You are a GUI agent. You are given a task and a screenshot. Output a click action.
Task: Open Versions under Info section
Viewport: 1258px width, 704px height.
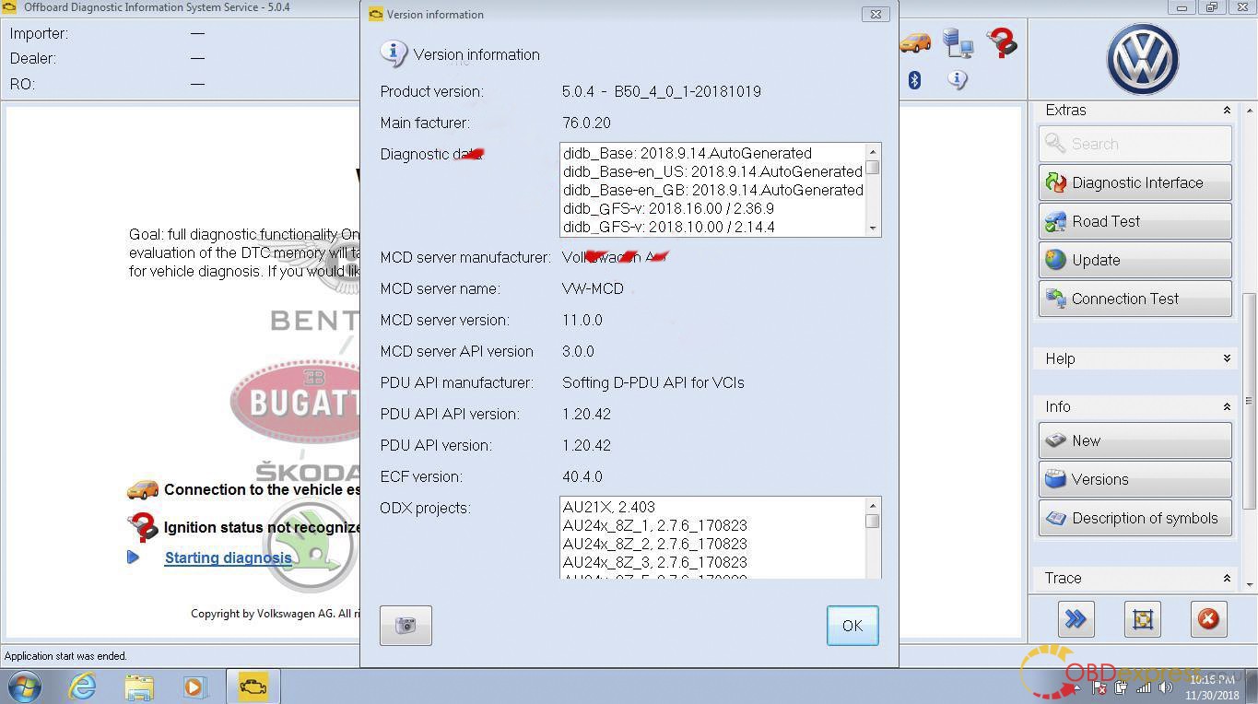click(x=1135, y=479)
